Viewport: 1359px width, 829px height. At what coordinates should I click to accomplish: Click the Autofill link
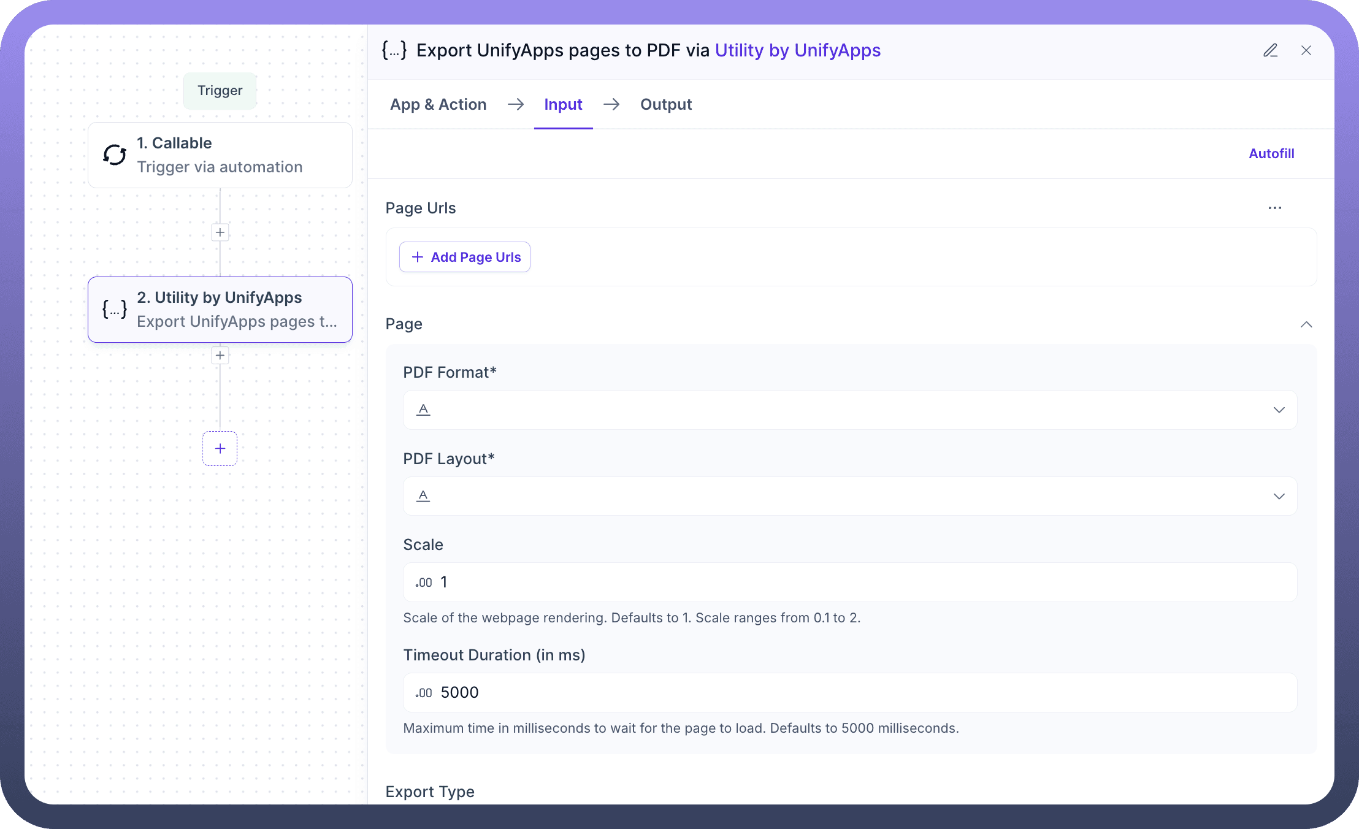(x=1271, y=154)
